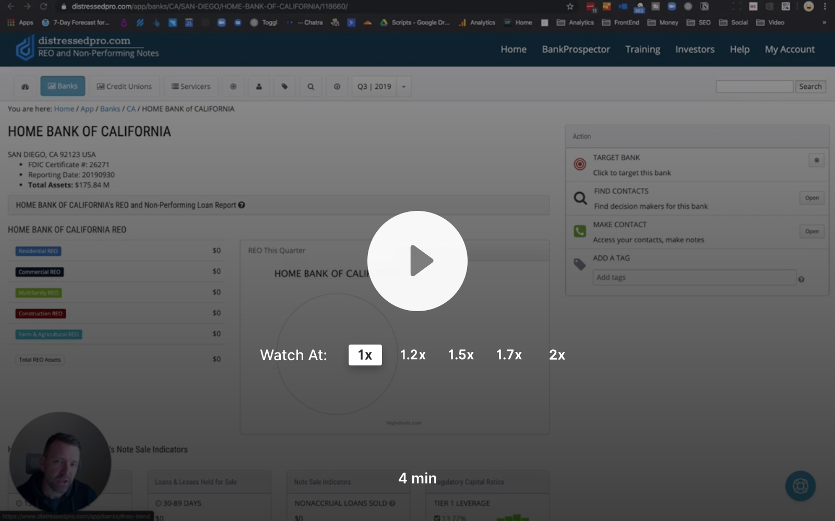Expand the quarter selector dropdown arrow
The height and width of the screenshot is (521, 835).
404,87
